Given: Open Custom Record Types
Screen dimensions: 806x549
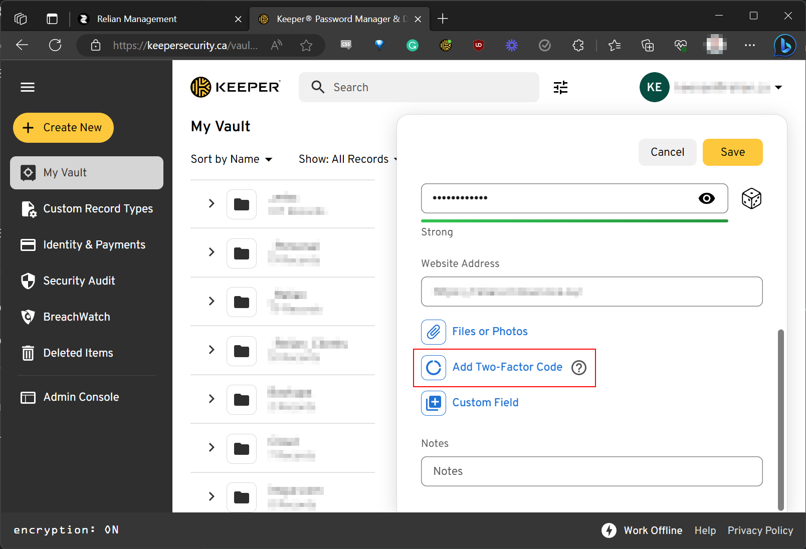Looking at the screenshot, I should point(87,209).
